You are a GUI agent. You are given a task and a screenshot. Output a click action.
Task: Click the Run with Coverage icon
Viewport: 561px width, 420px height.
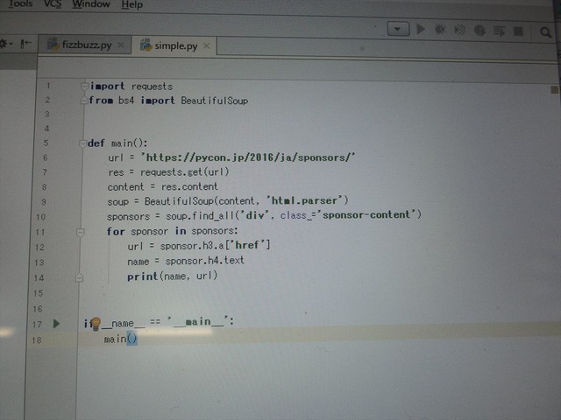pyautogui.click(x=459, y=30)
